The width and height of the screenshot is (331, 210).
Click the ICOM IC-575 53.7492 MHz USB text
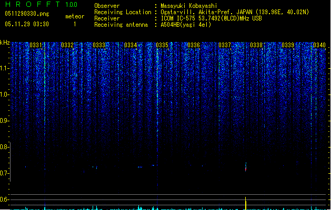coord(212,18)
